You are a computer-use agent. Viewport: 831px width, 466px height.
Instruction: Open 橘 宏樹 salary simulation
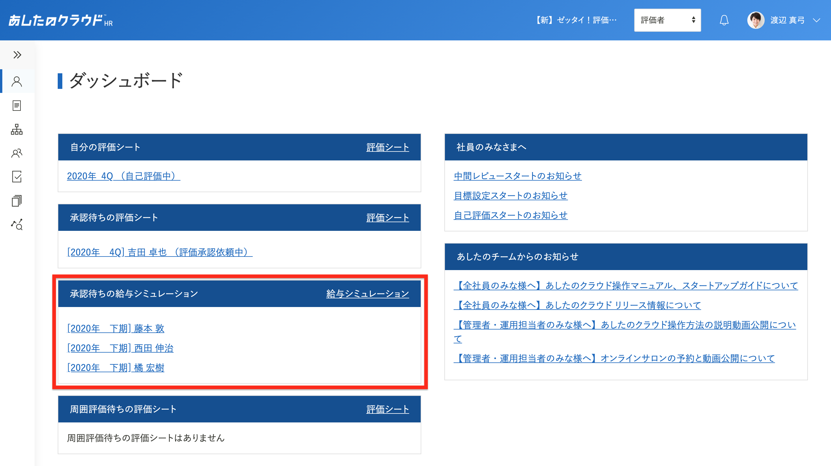point(115,368)
